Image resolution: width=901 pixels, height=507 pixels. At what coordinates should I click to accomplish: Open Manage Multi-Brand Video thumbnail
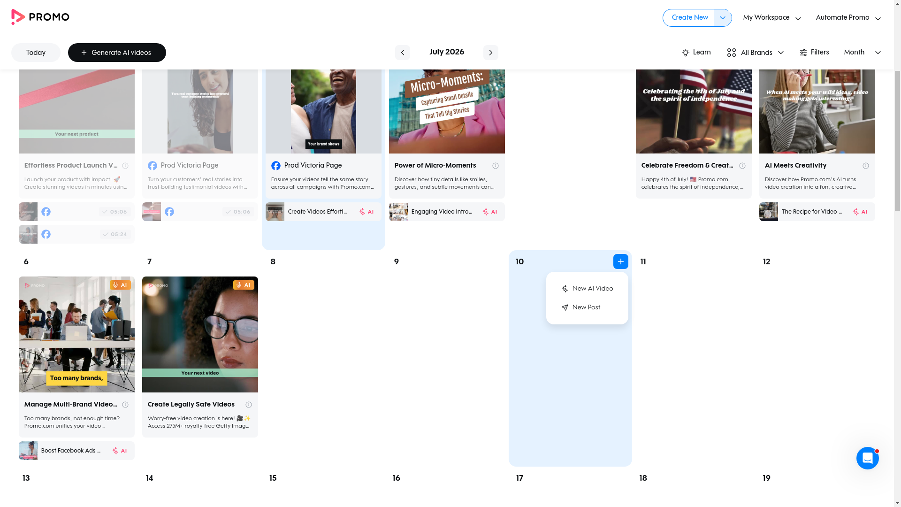pyautogui.click(x=76, y=334)
